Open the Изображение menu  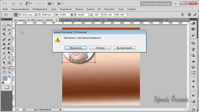click(40, 9)
